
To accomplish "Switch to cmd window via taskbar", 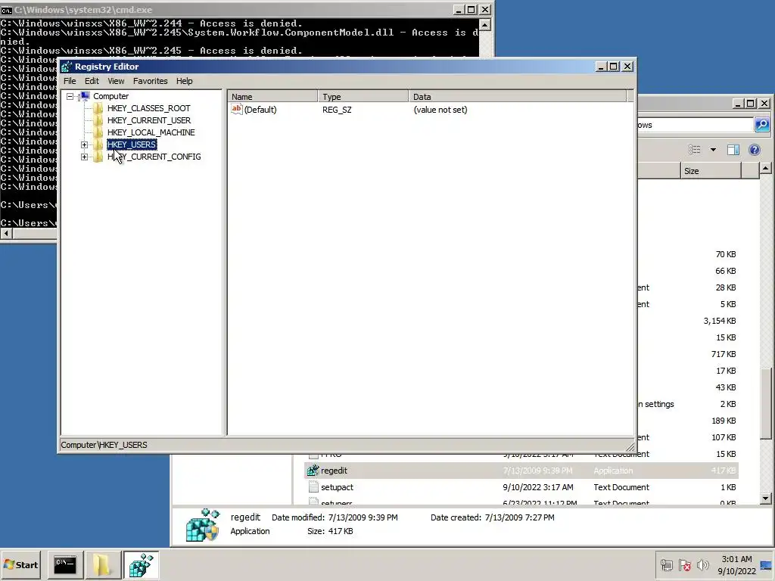I will point(65,564).
